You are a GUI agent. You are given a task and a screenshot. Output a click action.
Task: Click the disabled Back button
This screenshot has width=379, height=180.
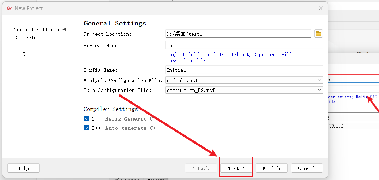pyautogui.click(x=201, y=168)
